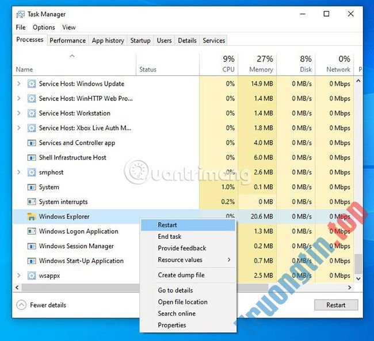This screenshot has height=341, width=374.
Task: Open the View menu
Action: point(69,28)
